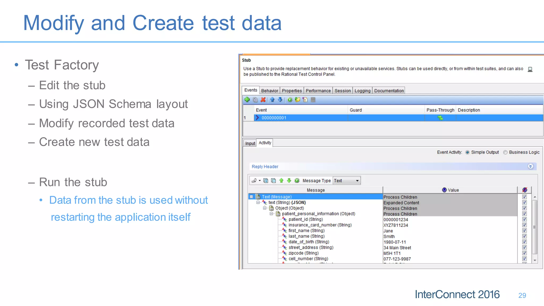Toggle checkbox for first_name row
Image resolution: width=544 pixels, height=306 pixels.
[x=524, y=231]
